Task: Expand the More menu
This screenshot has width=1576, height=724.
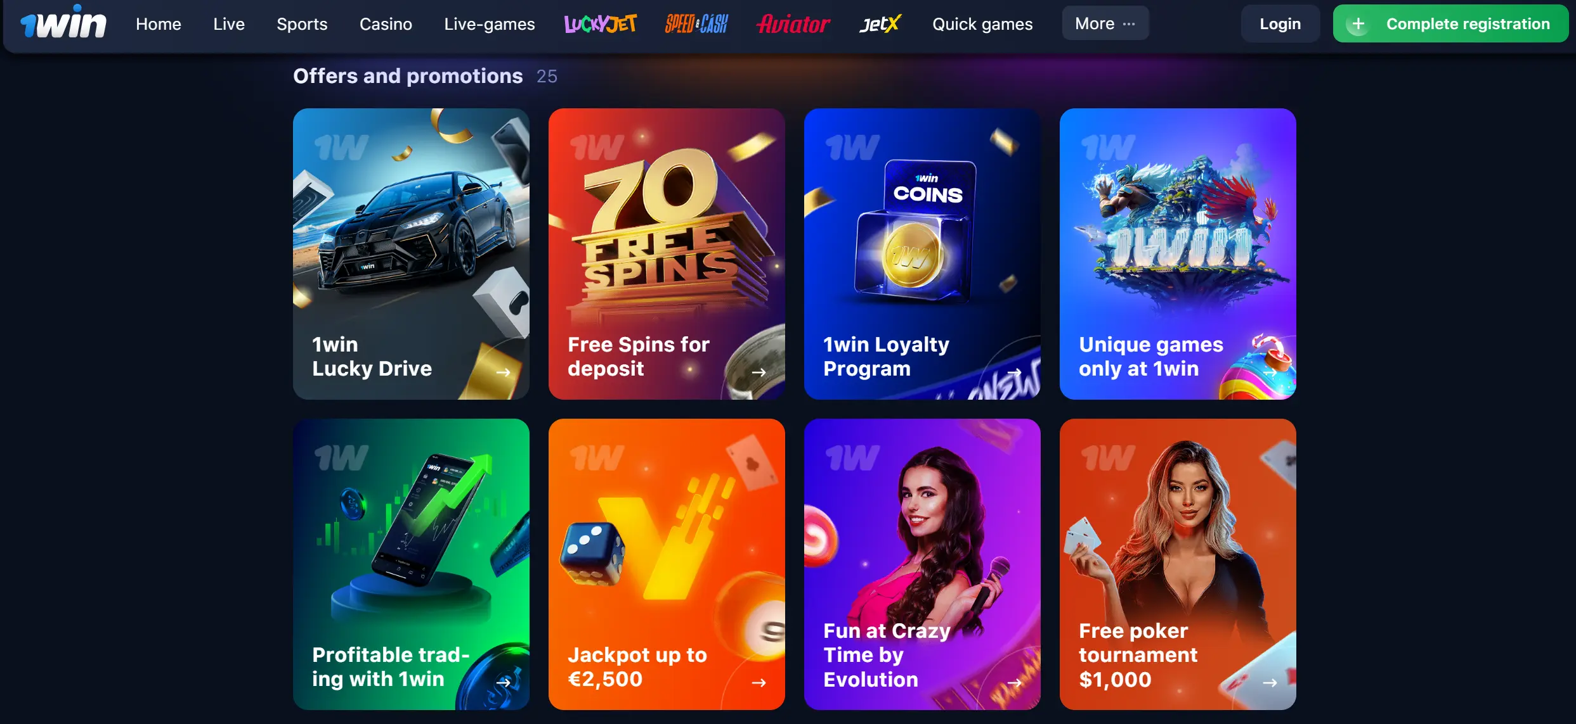Action: pyautogui.click(x=1105, y=23)
